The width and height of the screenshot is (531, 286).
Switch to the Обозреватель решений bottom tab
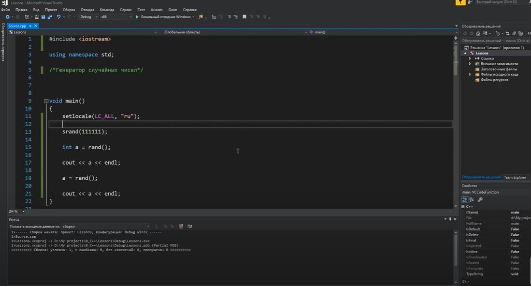(481, 177)
